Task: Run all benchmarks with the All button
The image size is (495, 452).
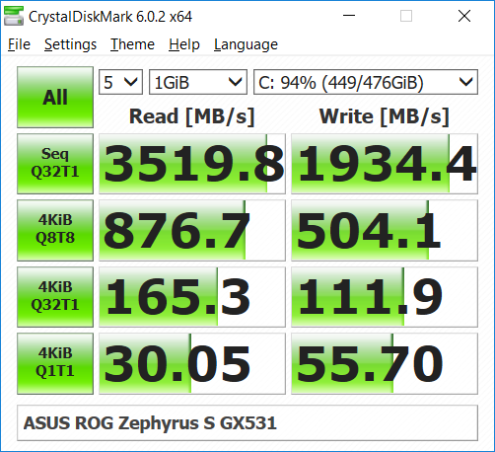Action: click(55, 97)
